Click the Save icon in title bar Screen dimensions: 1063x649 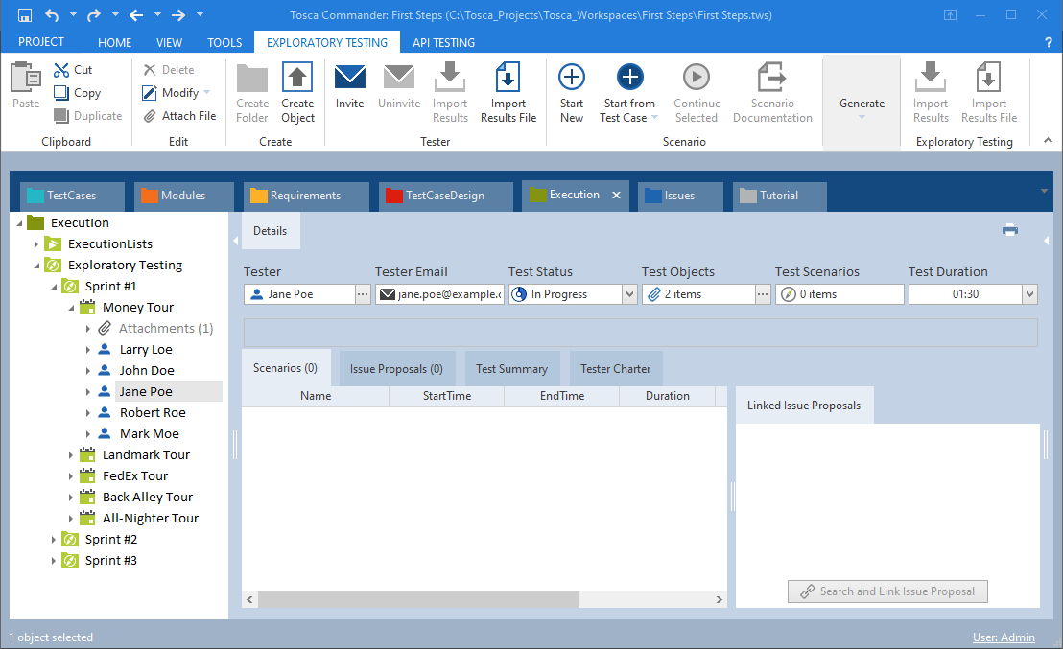click(25, 15)
